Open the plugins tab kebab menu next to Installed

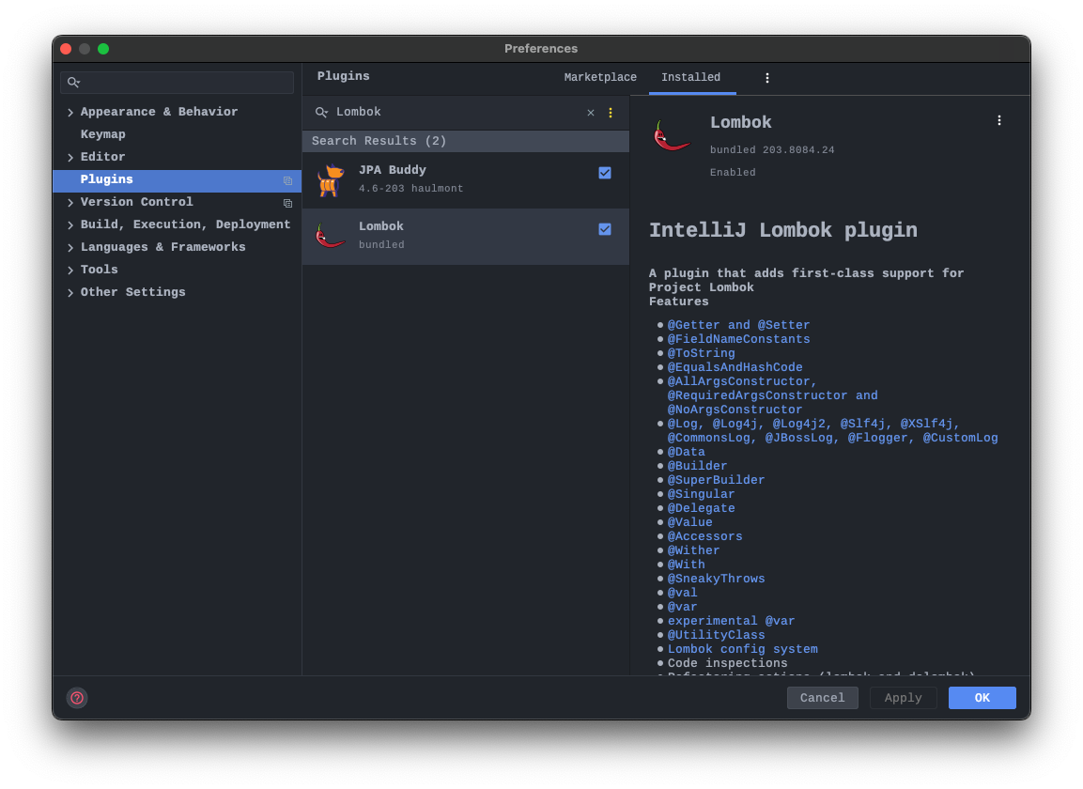click(766, 78)
